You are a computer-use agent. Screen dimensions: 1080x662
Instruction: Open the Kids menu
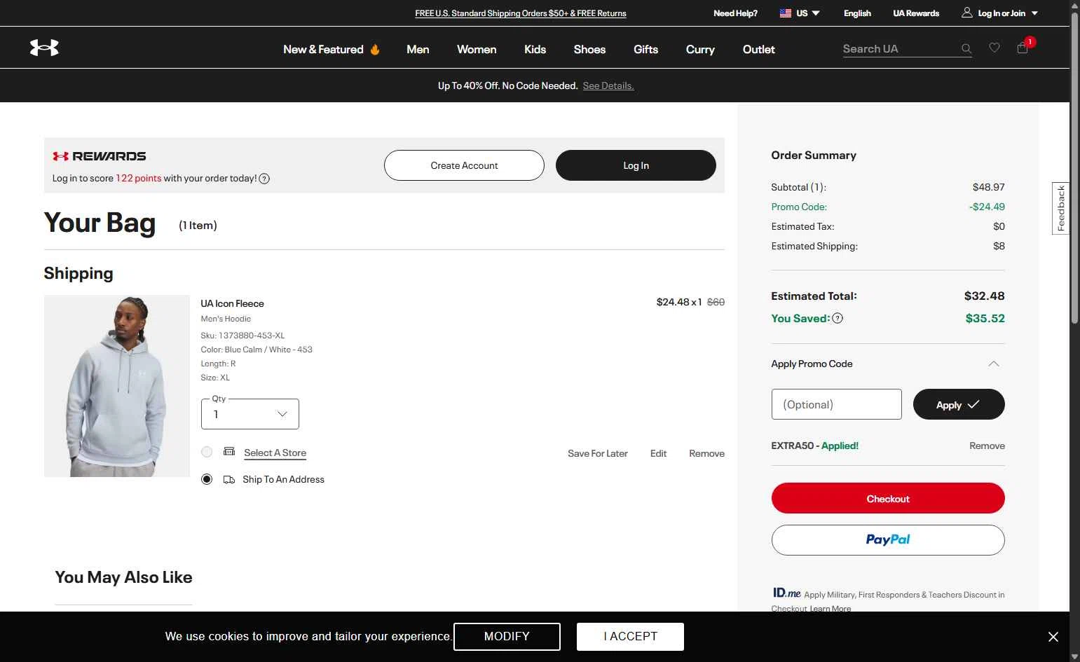click(535, 49)
